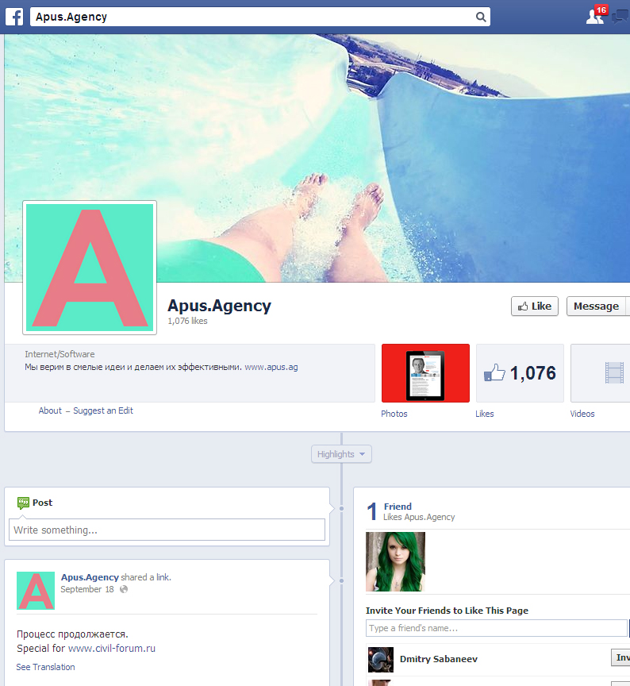
Task: Open Apus.Agency name link in post
Action: [90, 577]
